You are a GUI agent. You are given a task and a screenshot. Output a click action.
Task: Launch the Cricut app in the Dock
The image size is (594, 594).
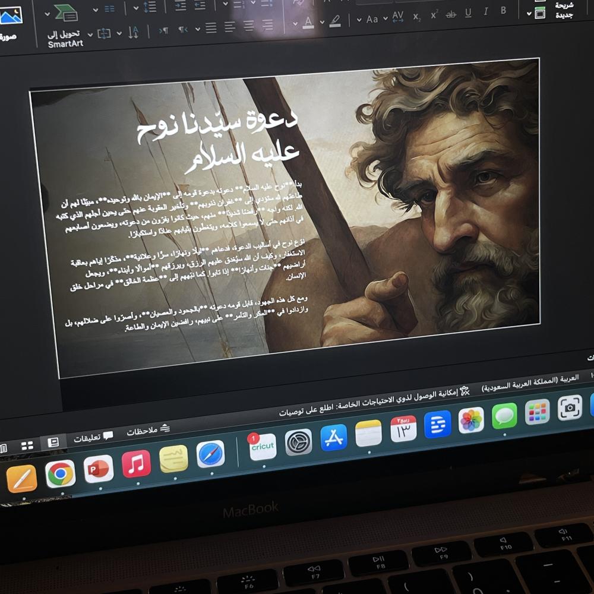[x=263, y=446]
